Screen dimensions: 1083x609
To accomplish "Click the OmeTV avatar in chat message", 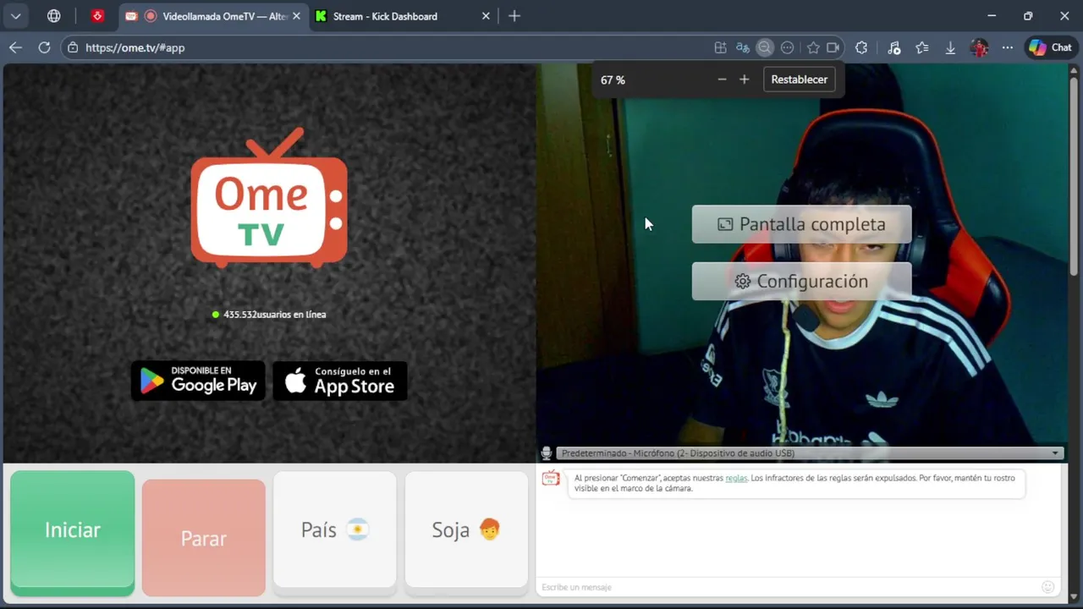I will [551, 479].
